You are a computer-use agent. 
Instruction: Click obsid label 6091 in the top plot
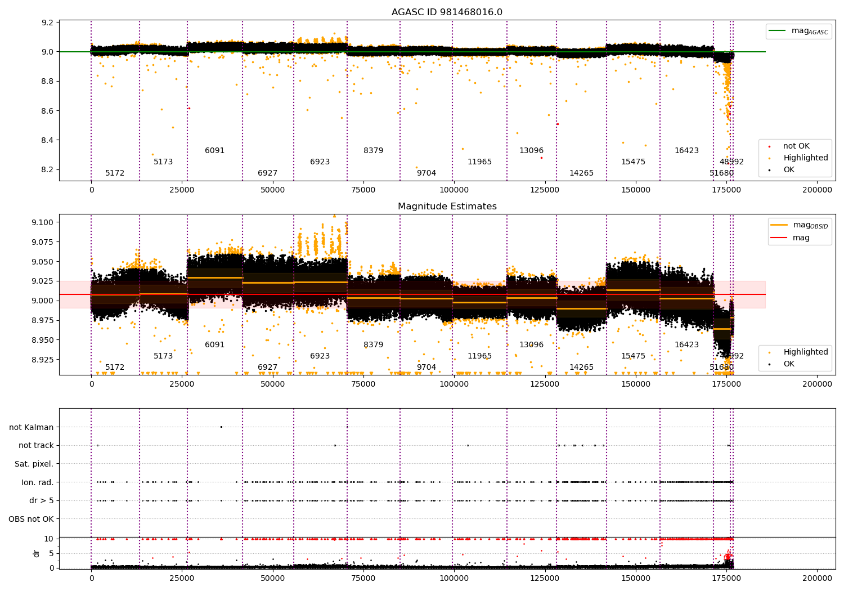214,151
